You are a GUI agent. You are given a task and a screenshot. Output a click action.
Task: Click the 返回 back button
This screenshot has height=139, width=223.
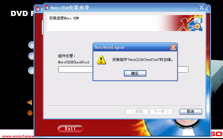(137, 112)
